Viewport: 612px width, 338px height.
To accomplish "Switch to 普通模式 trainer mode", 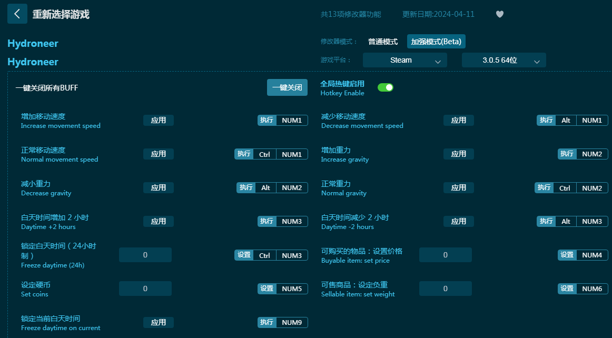I will [x=383, y=42].
